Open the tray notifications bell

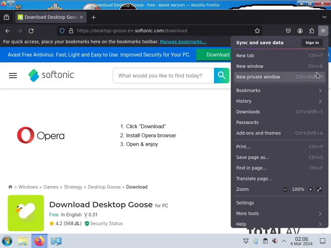coord(246,241)
